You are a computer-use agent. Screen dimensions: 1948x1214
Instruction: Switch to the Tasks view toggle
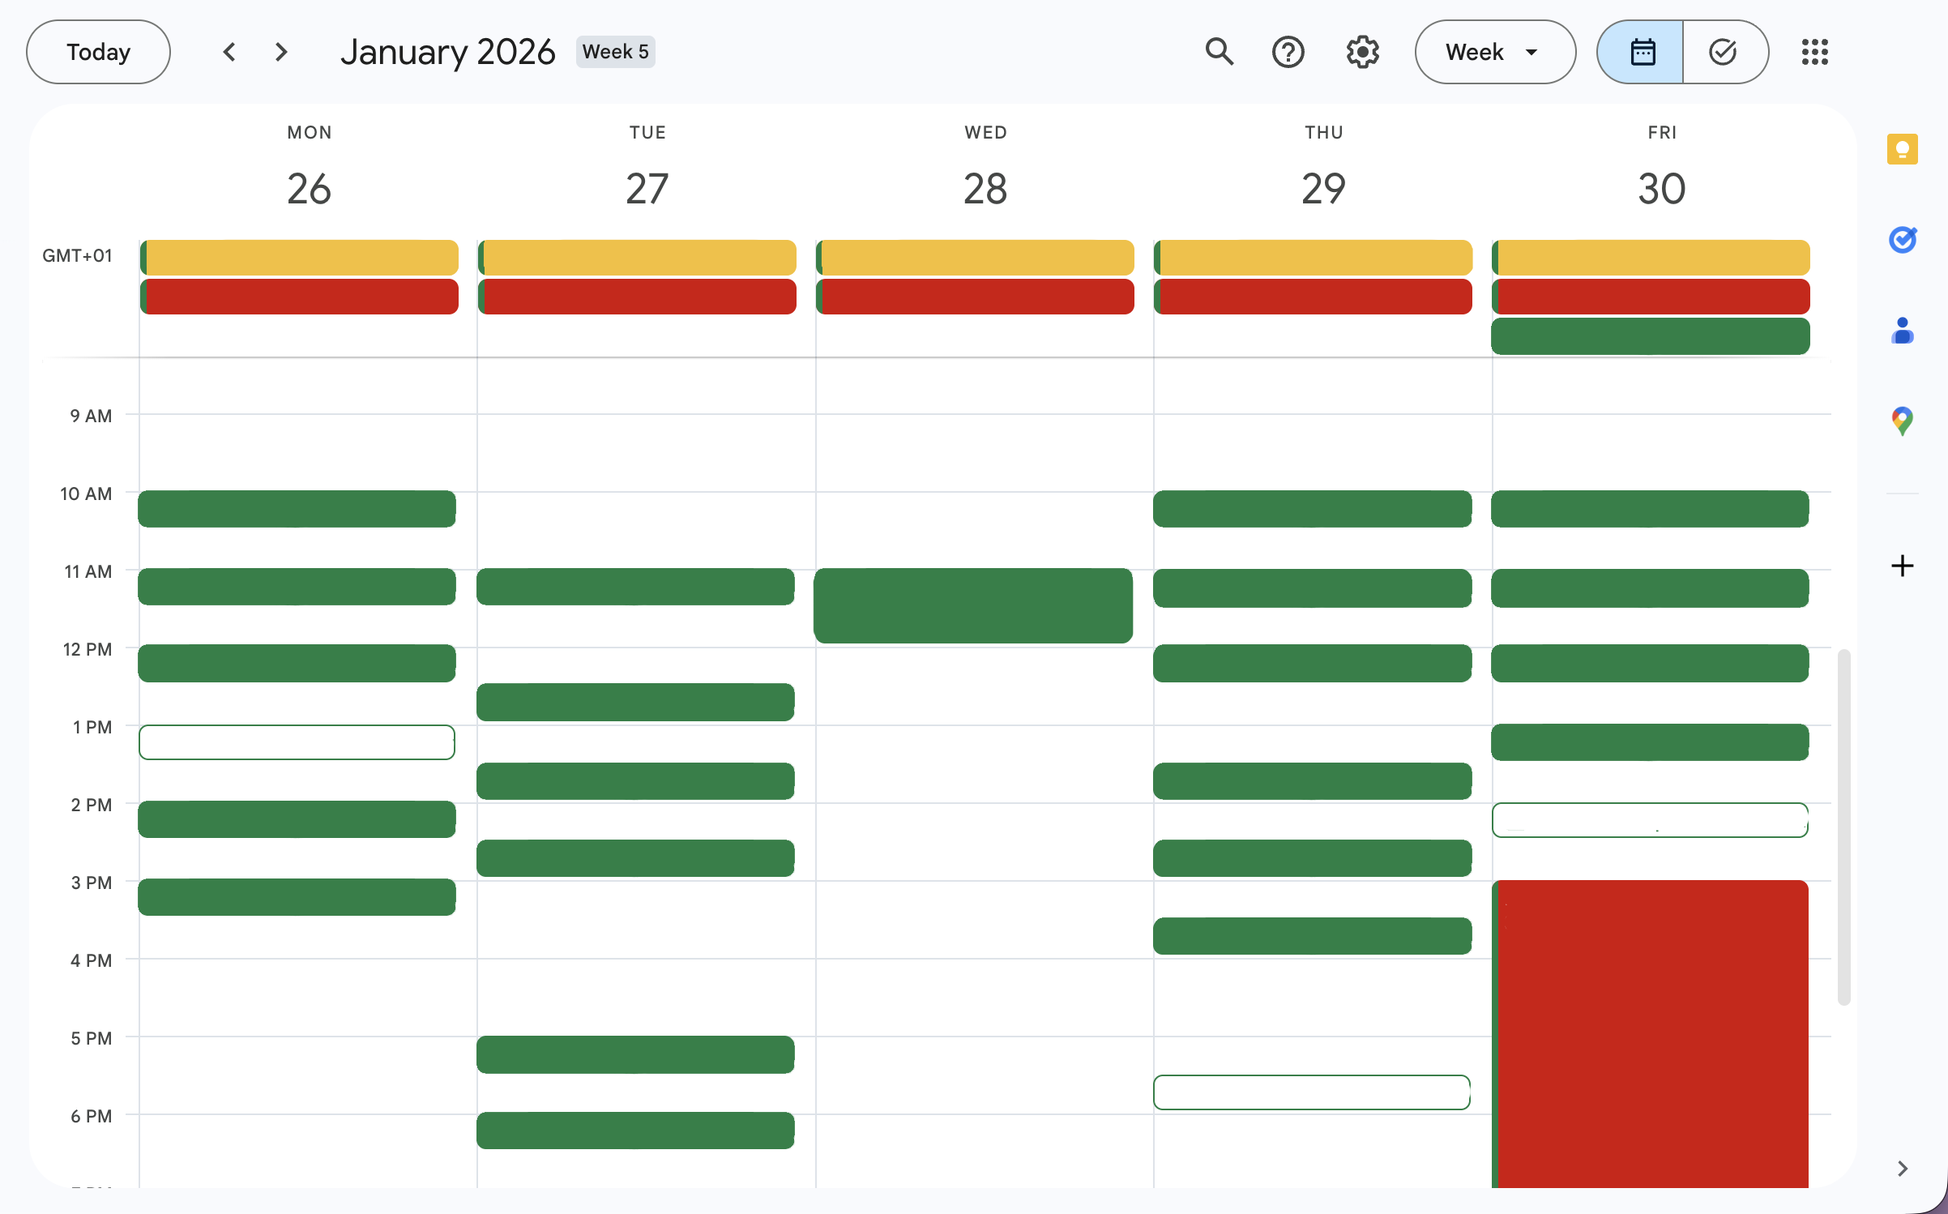(x=1724, y=52)
